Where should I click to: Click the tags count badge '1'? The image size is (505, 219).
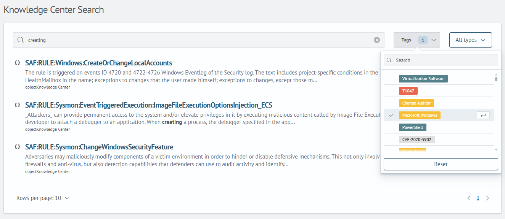[x=423, y=40]
